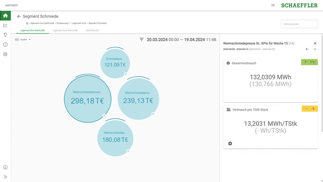Open the line chart analytics icon
The image size is (323, 182).
(x=5, y=25)
